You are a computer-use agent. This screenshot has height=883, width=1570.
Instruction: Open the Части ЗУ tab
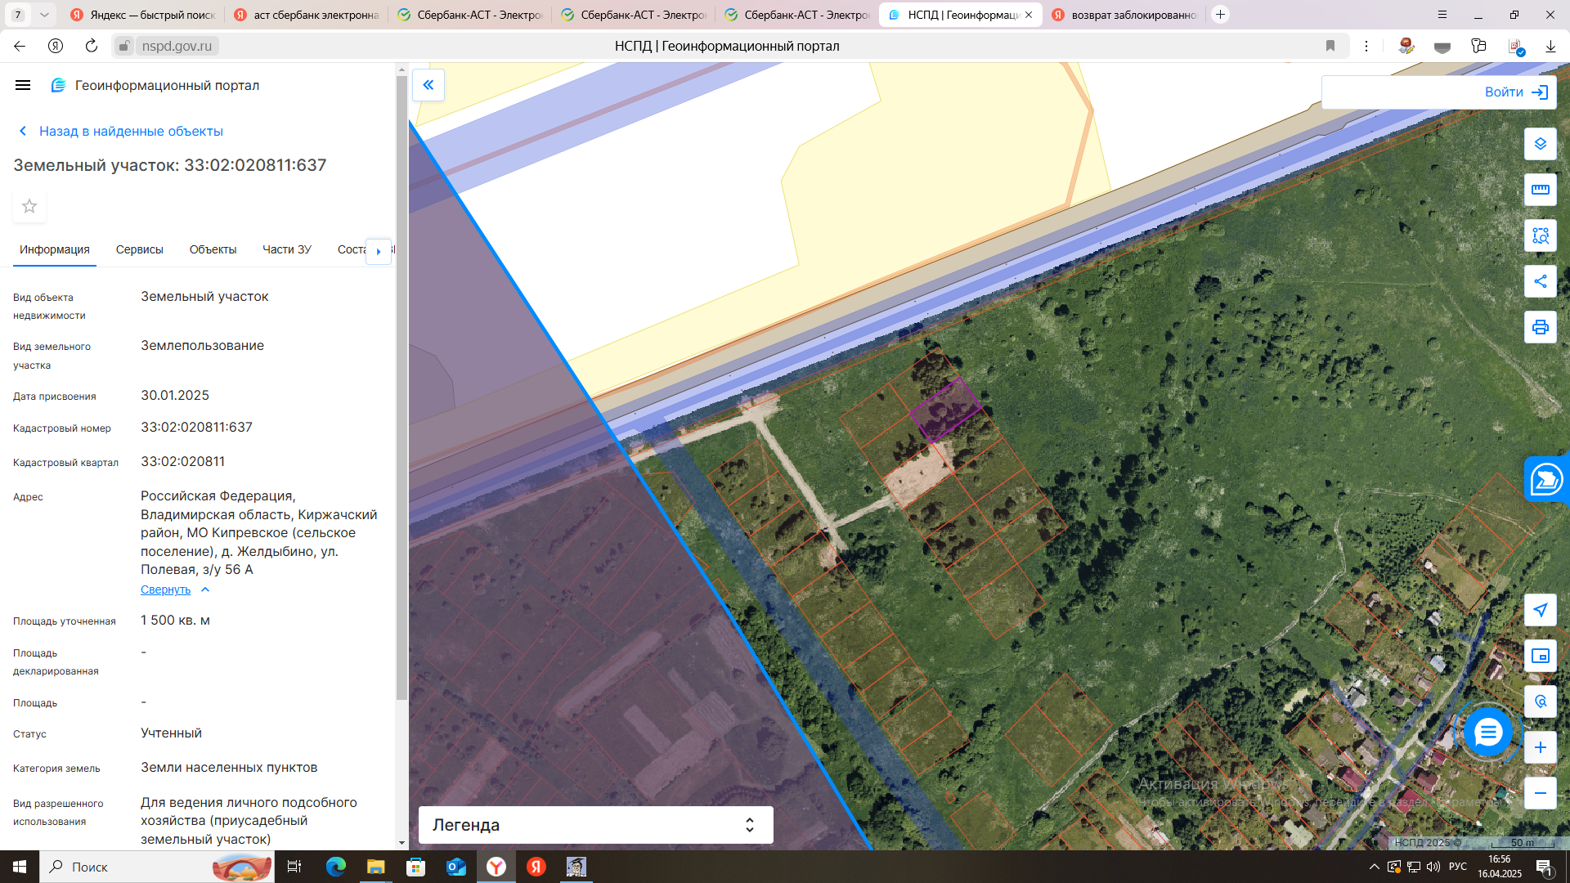tap(286, 249)
